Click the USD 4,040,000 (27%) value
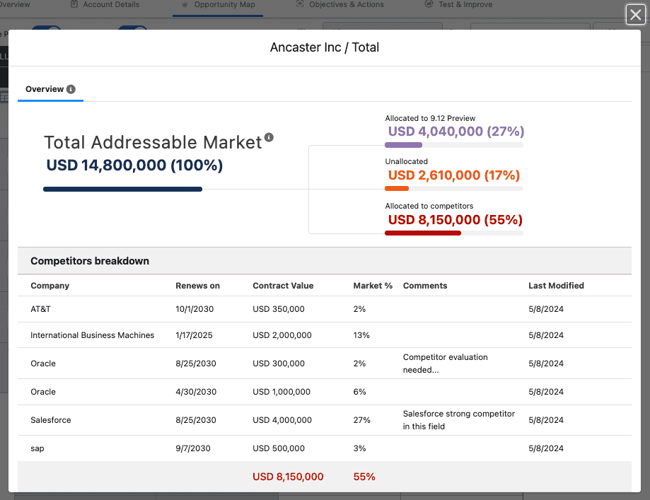The width and height of the screenshot is (650, 500). 456,132
